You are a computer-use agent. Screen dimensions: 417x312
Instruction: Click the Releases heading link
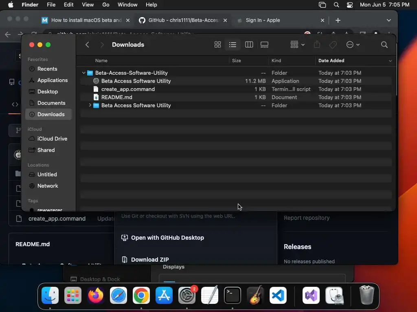click(297, 247)
